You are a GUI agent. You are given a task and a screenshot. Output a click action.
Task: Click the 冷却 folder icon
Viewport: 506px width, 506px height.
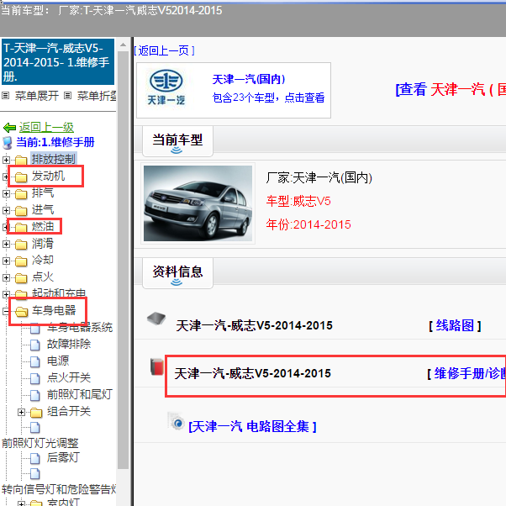[21, 261]
